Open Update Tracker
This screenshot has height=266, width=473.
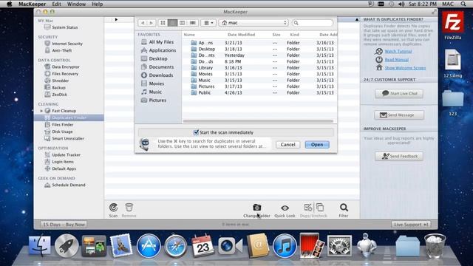click(63, 154)
